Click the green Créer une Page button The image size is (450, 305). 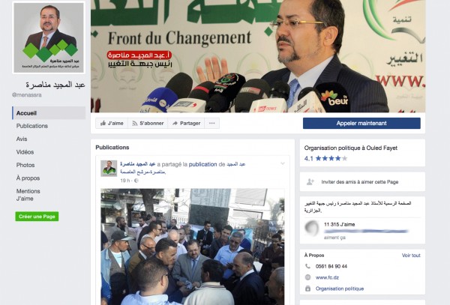pyautogui.click(x=37, y=217)
